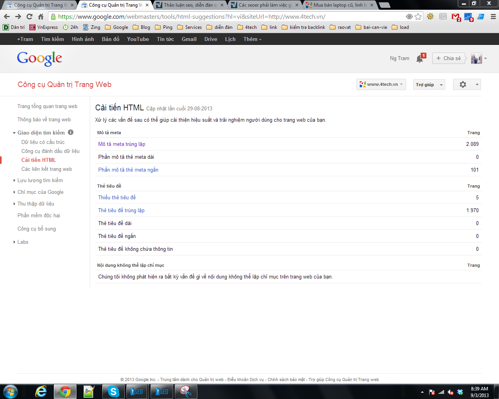This screenshot has width=499, height=399.
Task: Open Drive in Google bar
Action: [x=211, y=39]
